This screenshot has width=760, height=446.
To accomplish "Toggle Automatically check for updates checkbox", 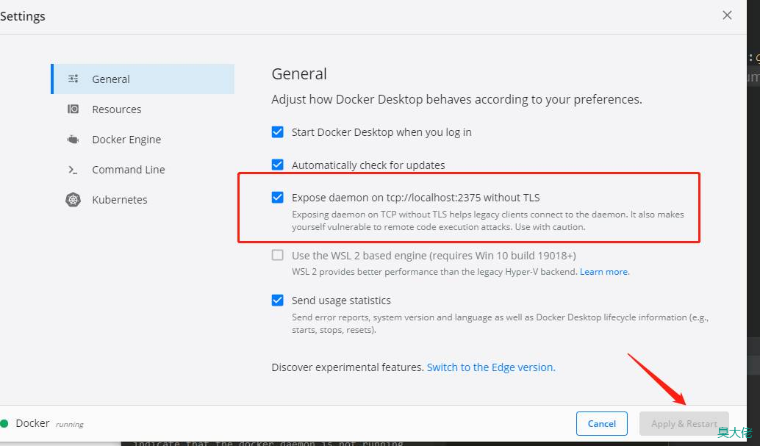I will [277, 165].
